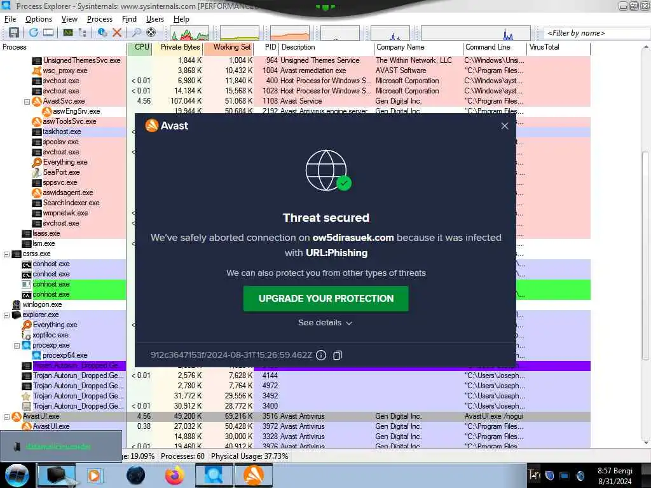Screen dimensions: 651x488
Task: Select the SearchIndexer.exe process
Action: click(71, 203)
